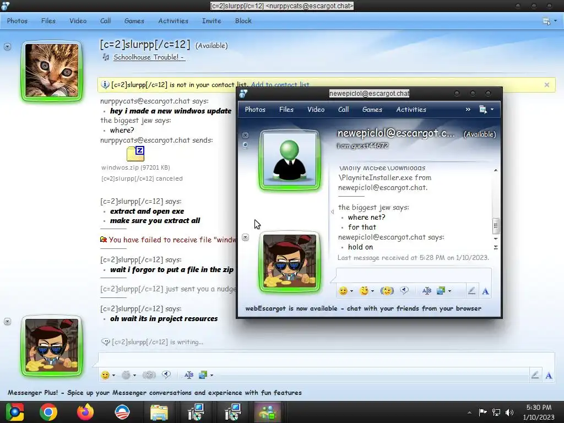Click text formatting icon in newepiclol window
Image resolution: width=564 pixels, height=423 pixels.
pyautogui.click(x=427, y=291)
